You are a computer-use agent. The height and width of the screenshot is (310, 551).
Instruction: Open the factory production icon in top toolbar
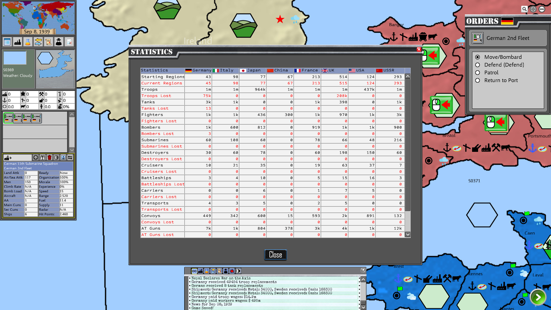(x=18, y=42)
